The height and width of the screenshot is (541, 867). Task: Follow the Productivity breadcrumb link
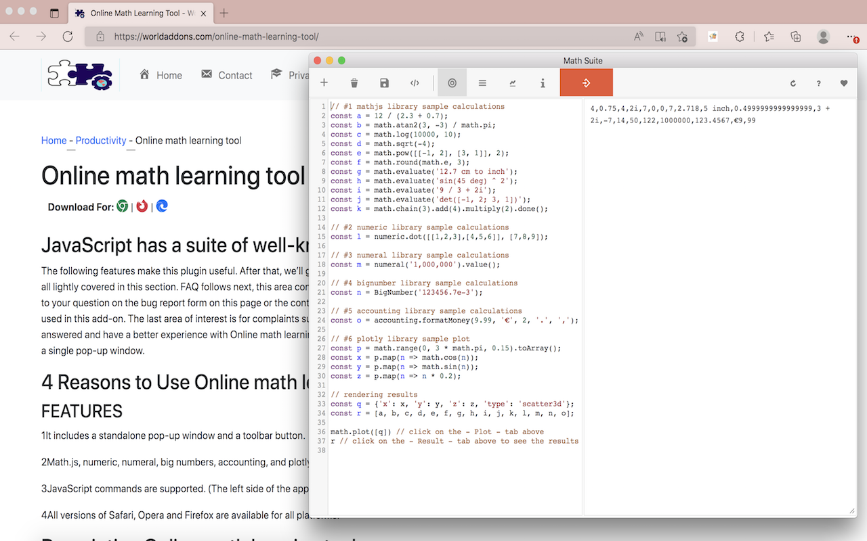(x=101, y=141)
